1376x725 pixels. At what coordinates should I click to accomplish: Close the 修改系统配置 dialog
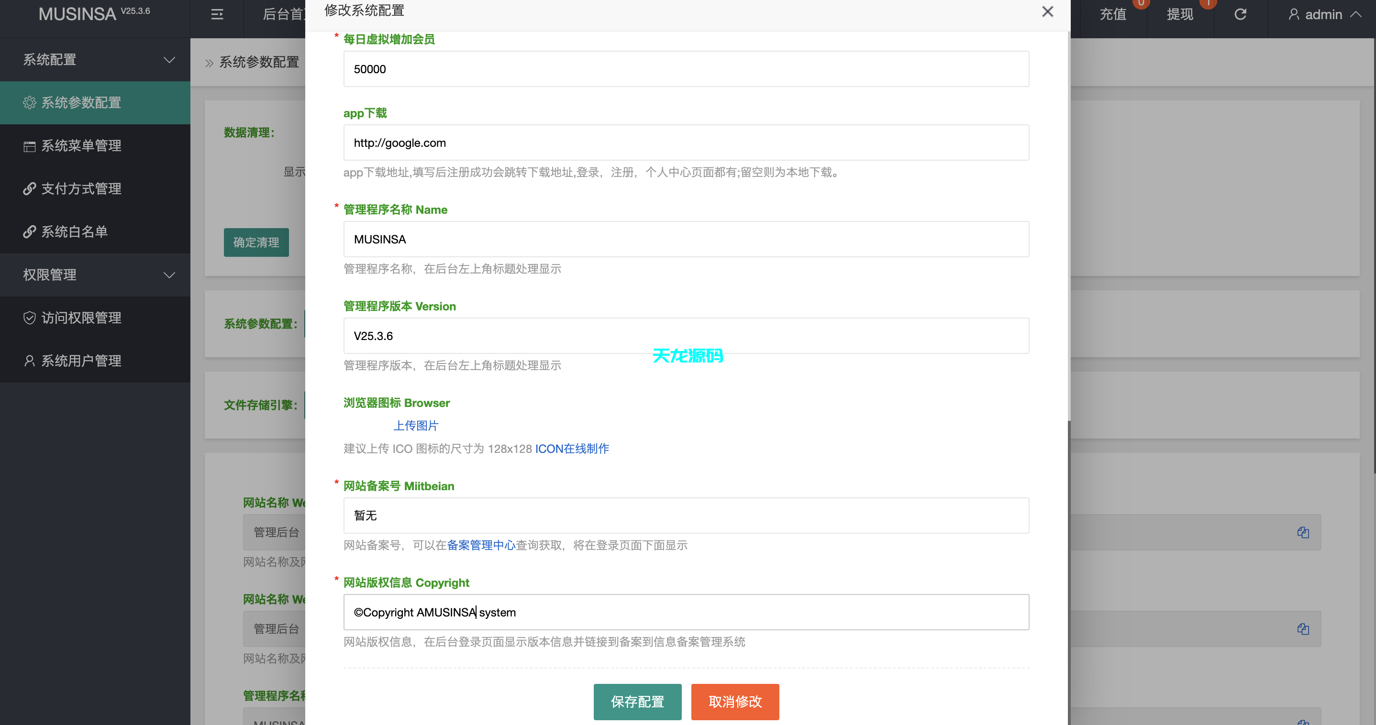coord(1047,11)
